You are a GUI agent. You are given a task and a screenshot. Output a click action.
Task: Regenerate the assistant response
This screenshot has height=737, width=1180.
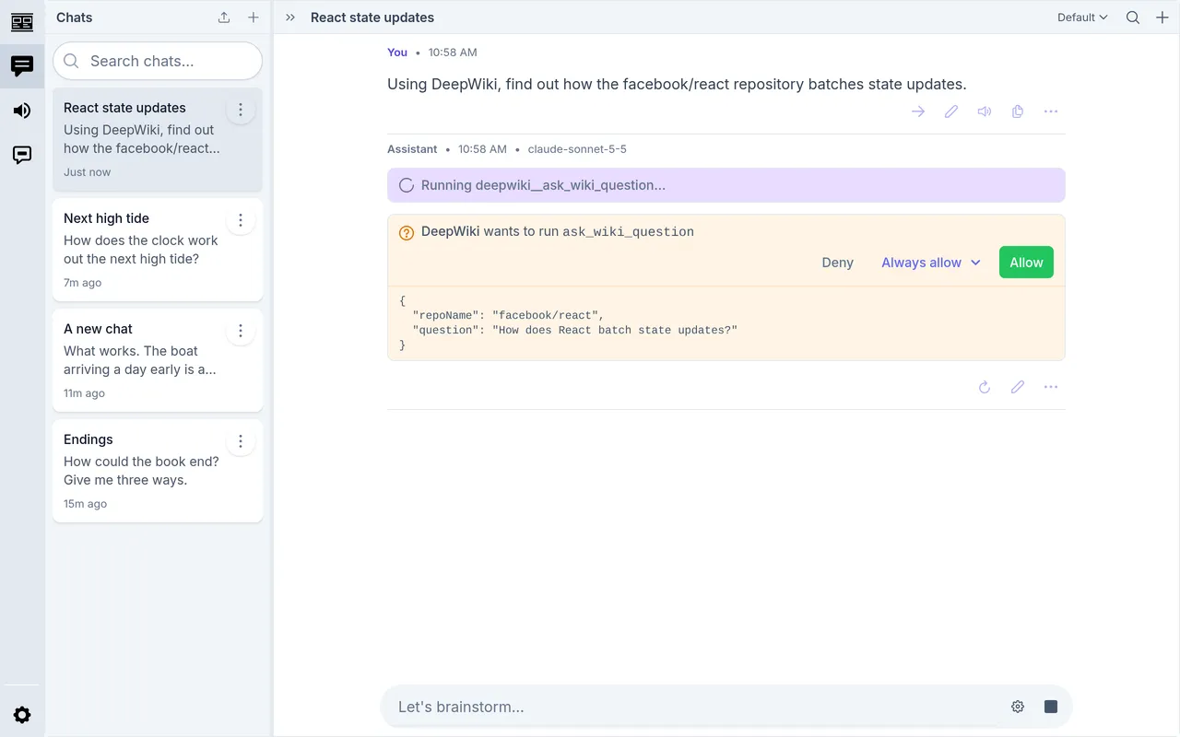[x=985, y=387]
